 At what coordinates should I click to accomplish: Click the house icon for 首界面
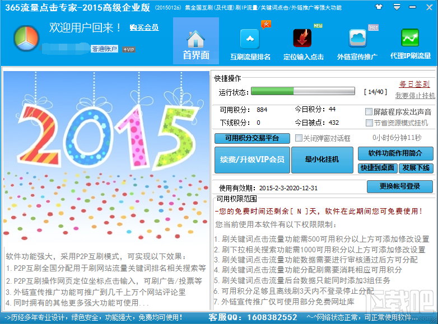pyautogui.click(x=196, y=39)
